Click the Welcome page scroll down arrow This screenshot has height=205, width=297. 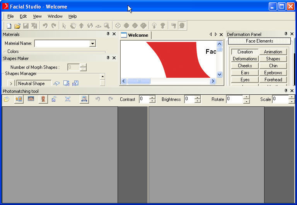pos(219,75)
